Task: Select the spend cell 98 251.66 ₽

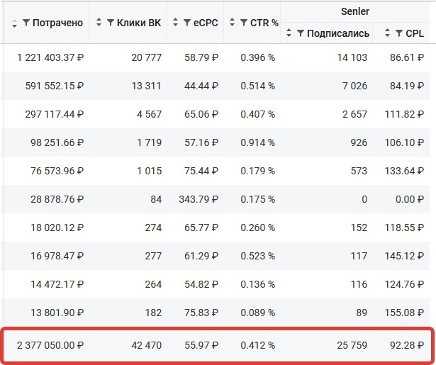Action: (x=57, y=142)
